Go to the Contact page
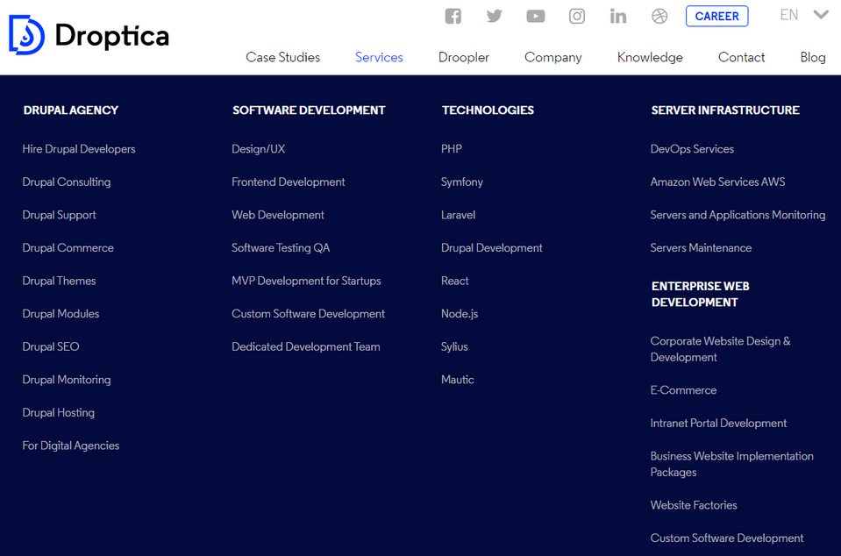The width and height of the screenshot is (841, 556). [741, 57]
